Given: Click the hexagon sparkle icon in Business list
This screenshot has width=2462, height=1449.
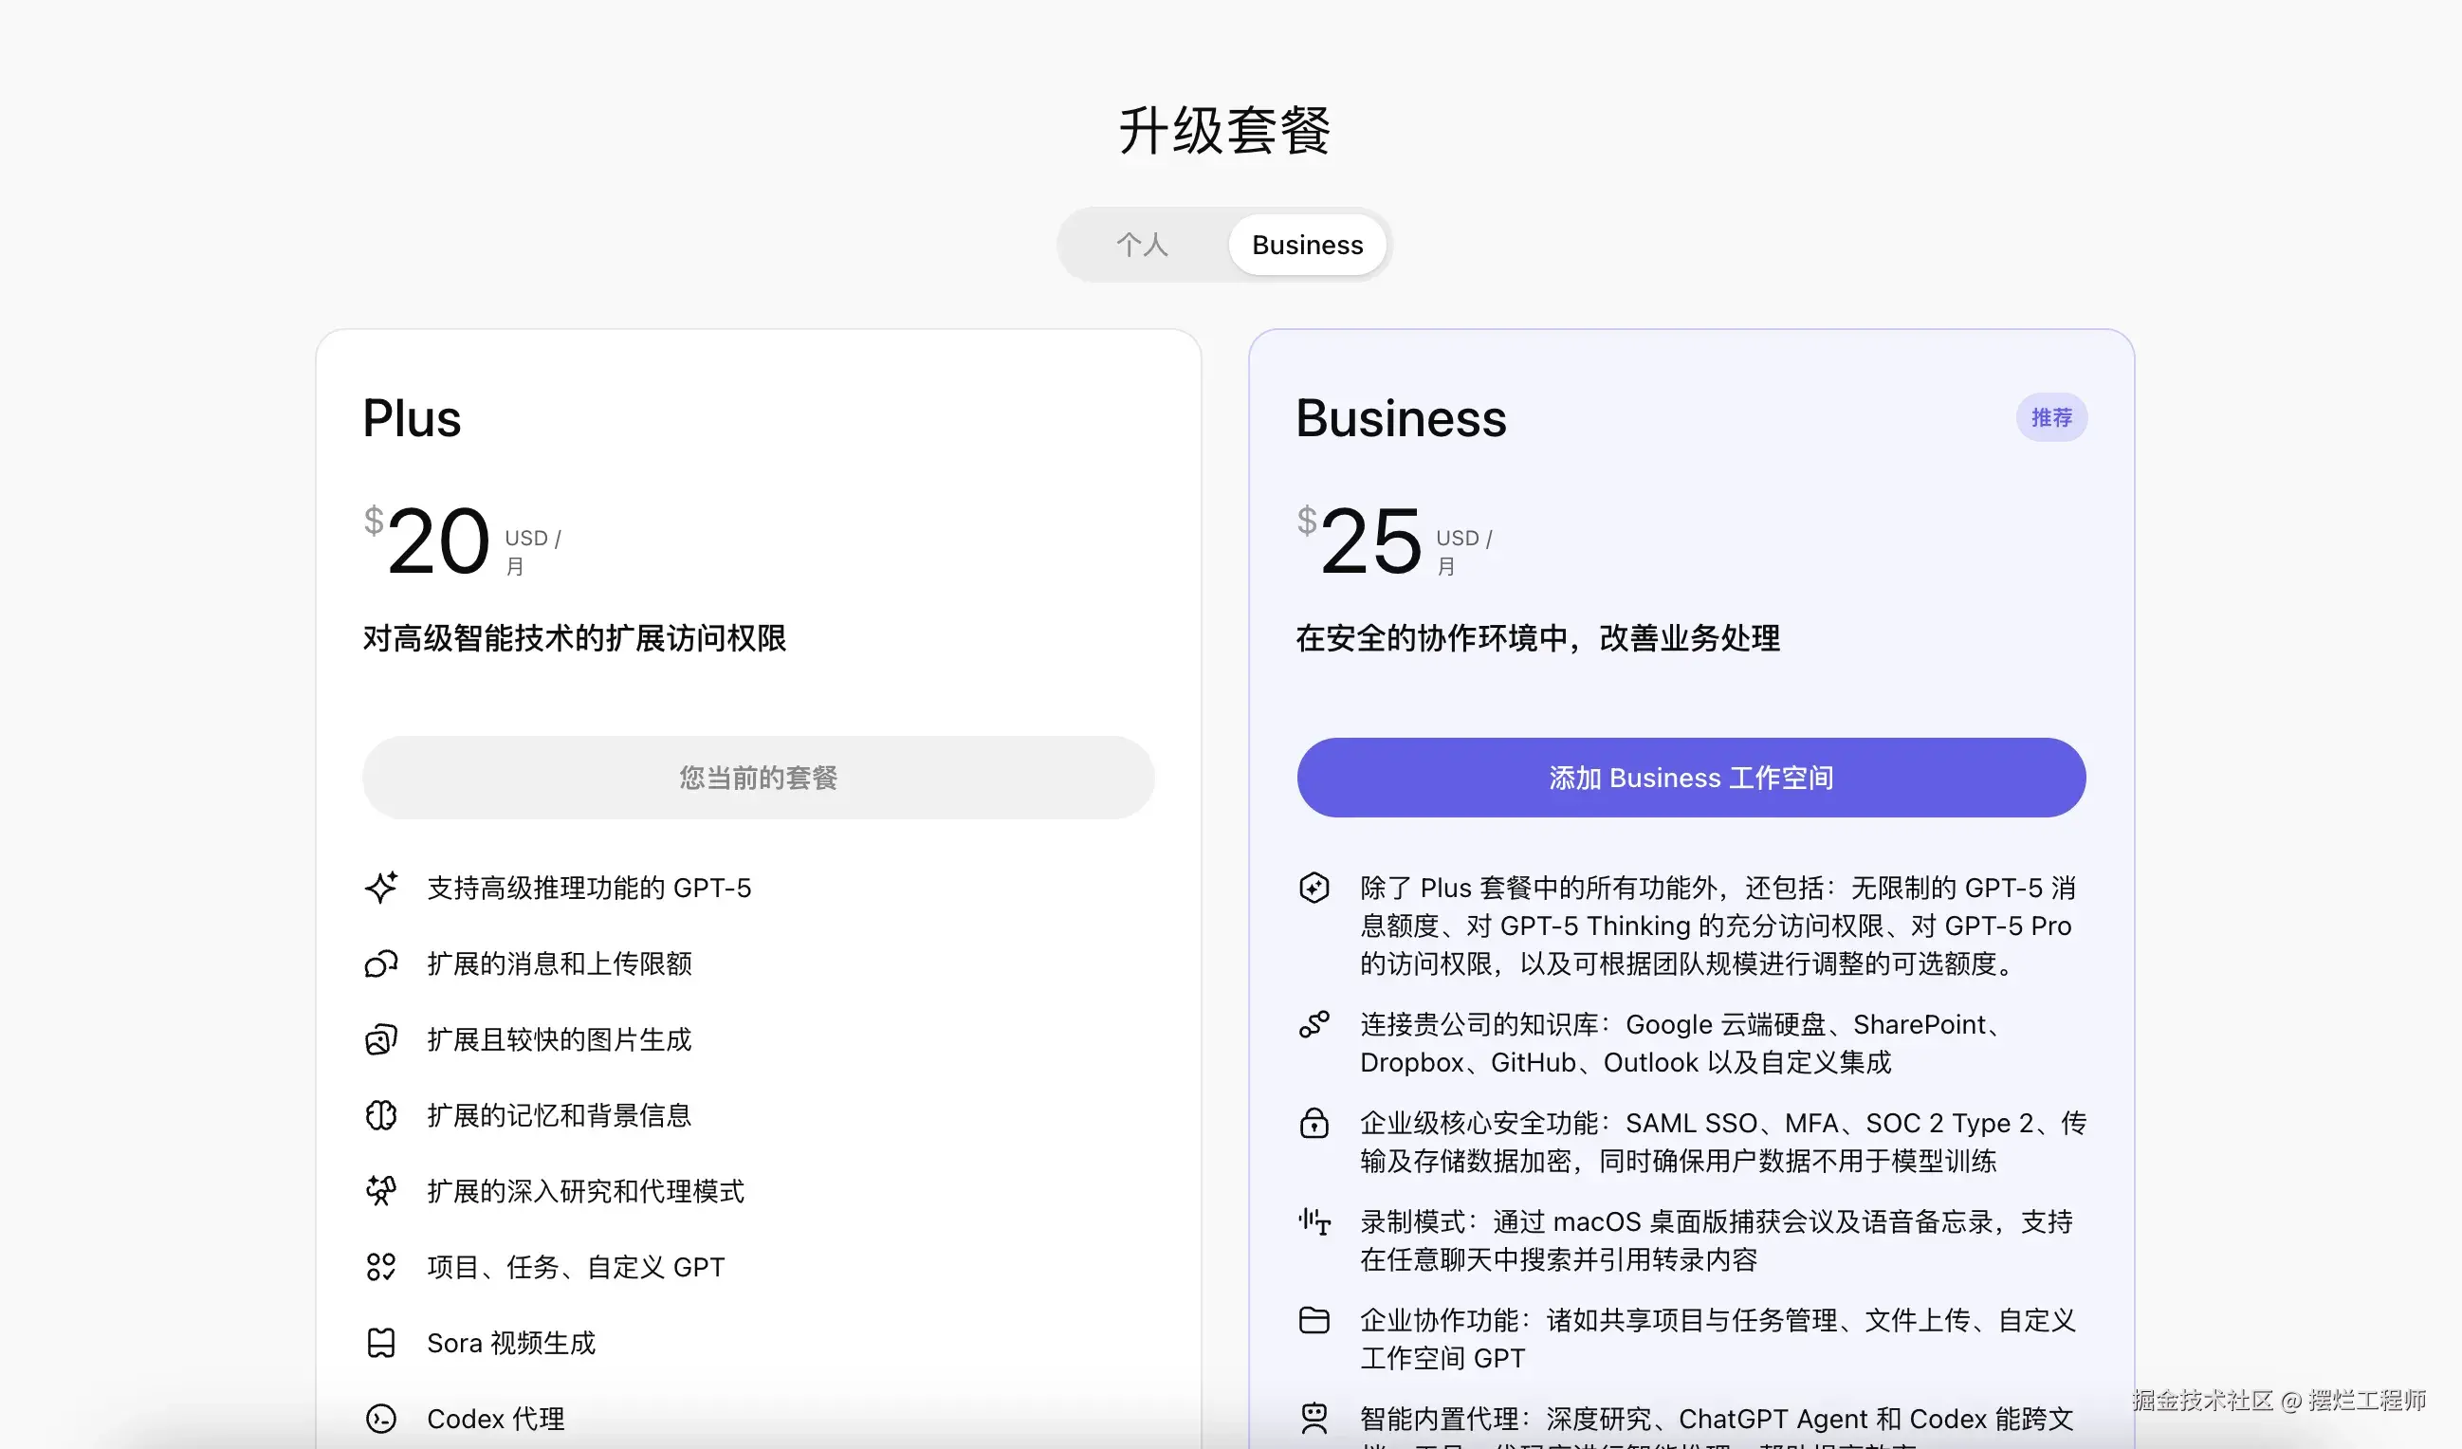Looking at the screenshot, I should coord(1314,888).
